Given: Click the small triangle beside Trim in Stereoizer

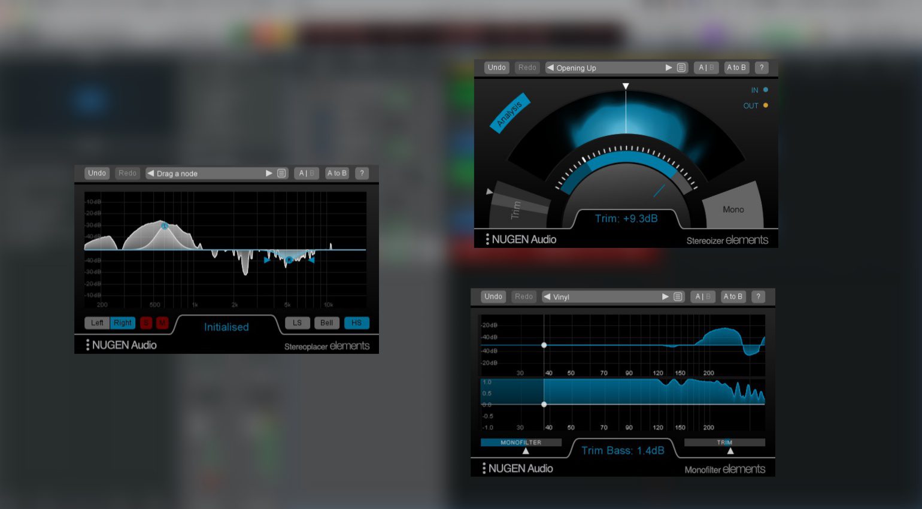Looking at the screenshot, I should click(x=489, y=192).
